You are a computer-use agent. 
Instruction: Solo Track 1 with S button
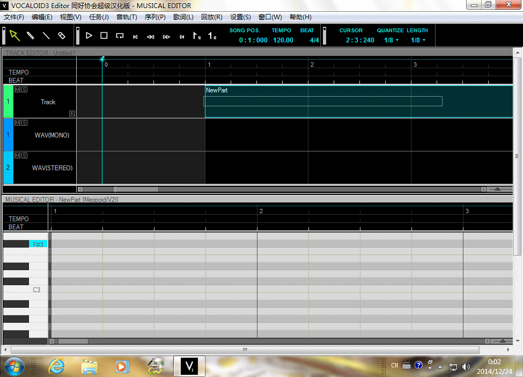pos(24,90)
